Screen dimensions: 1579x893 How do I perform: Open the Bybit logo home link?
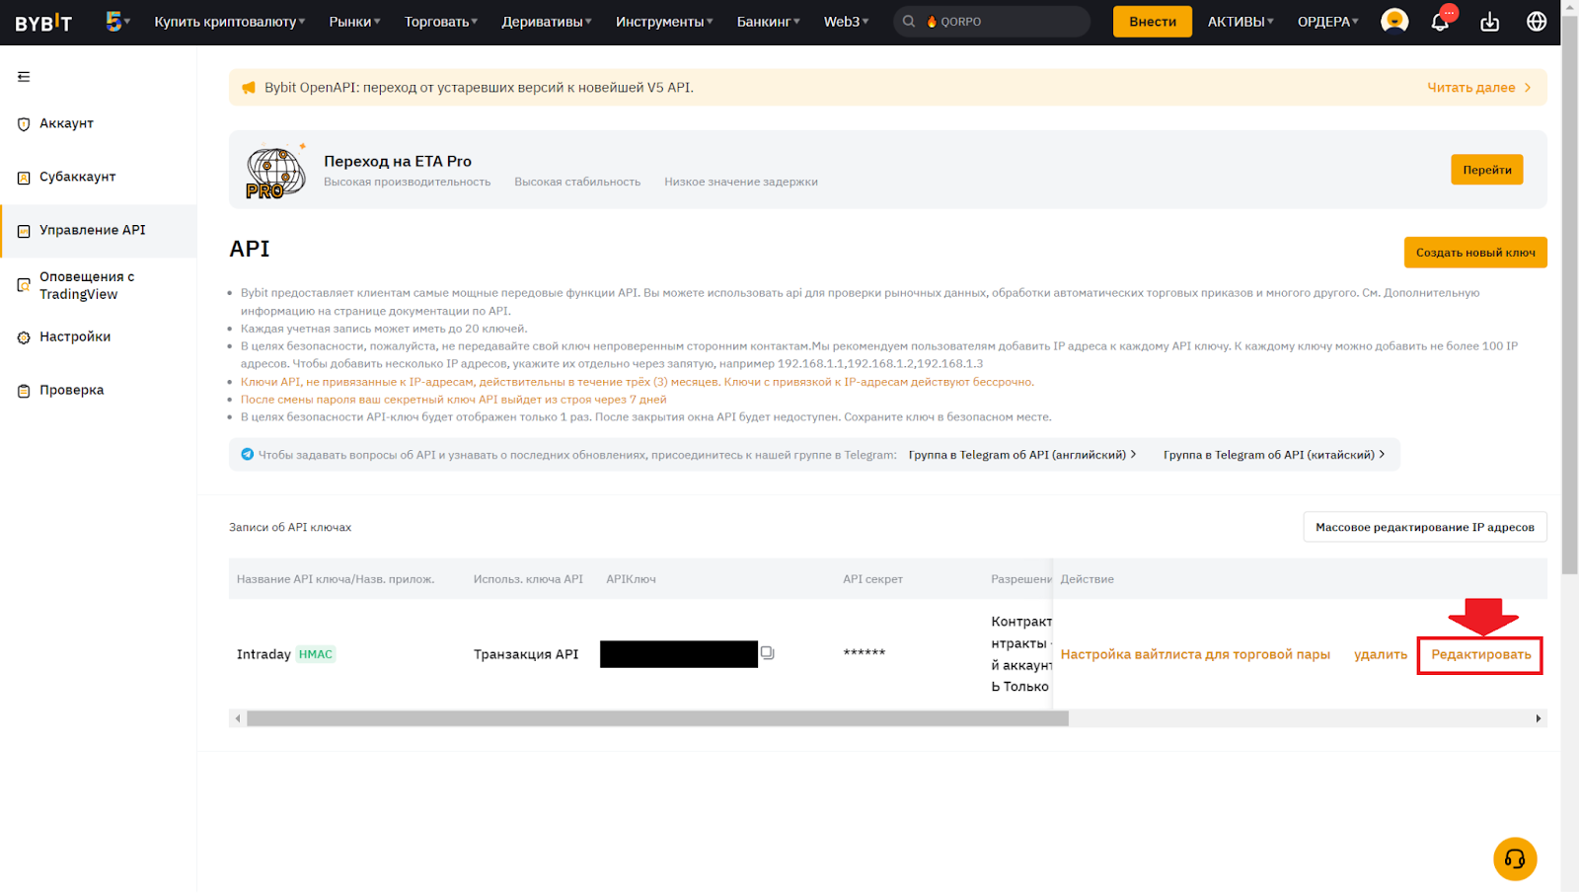point(43,22)
